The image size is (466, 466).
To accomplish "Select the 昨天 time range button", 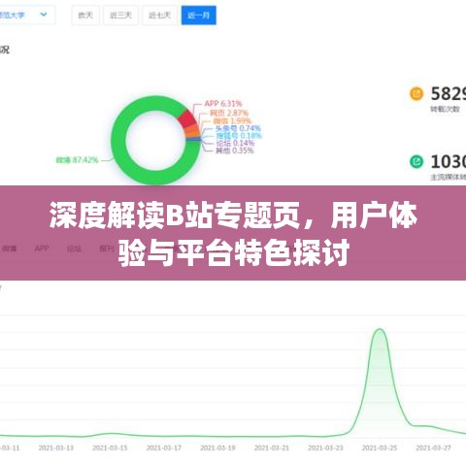I will click(x=85, y=15).
